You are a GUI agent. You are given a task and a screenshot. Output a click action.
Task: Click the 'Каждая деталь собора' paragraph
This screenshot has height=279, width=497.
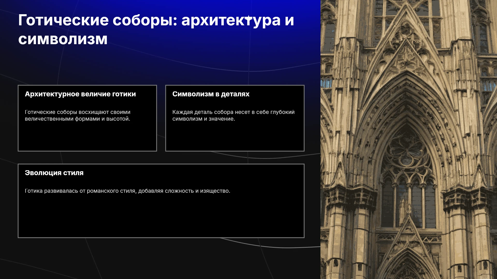pos(233,115)
